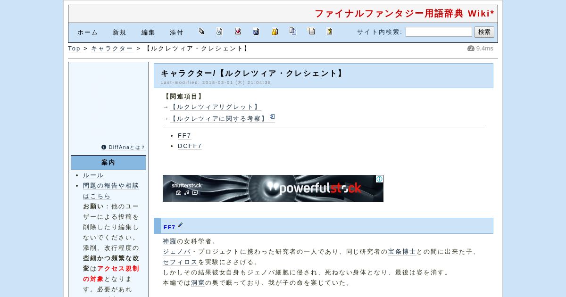Open the ジェノバ link in the article
This screenshot has width=566, height=297.
coord(177,252)
